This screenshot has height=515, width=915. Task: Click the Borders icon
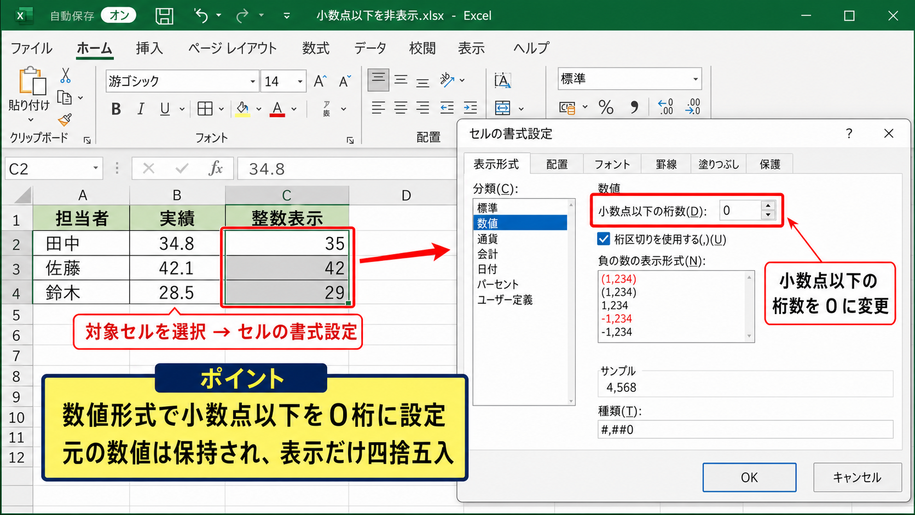pyautogui.click(x=205, y=109)
